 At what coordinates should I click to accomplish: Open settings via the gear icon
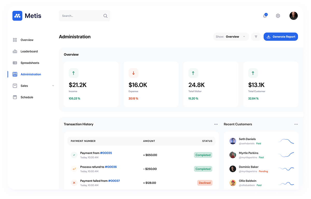278,16
